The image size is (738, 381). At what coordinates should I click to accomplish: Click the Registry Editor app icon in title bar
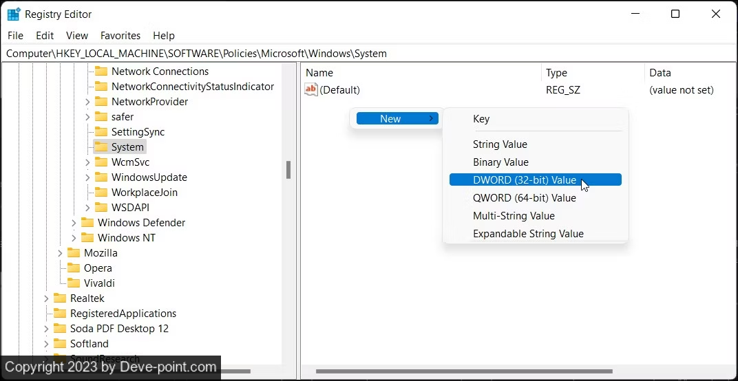pyautogui.click(x=14, y=14)
